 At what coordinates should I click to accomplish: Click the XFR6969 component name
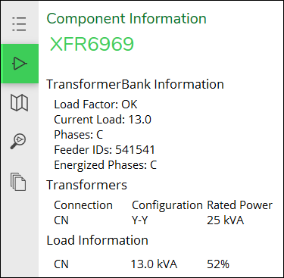[x=92, y=44]
